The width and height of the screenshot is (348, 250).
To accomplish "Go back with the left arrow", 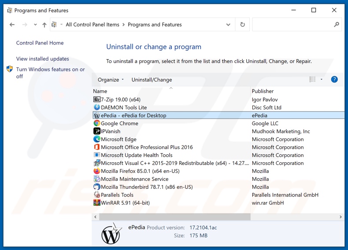I will pyautogui.click(x=12, y=25).
